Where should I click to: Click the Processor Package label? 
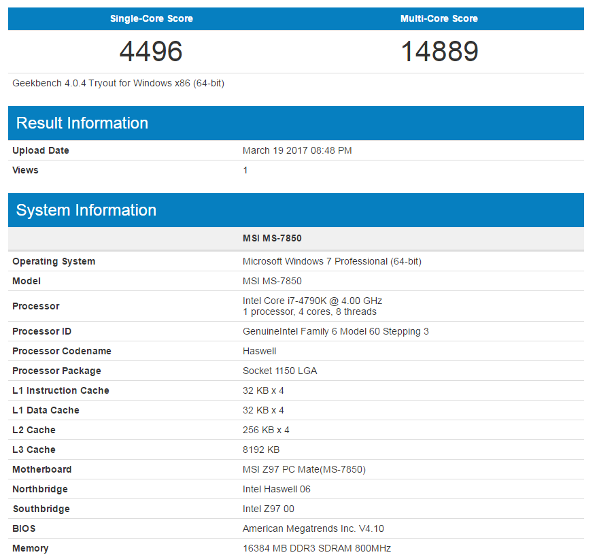click(56, 371)
